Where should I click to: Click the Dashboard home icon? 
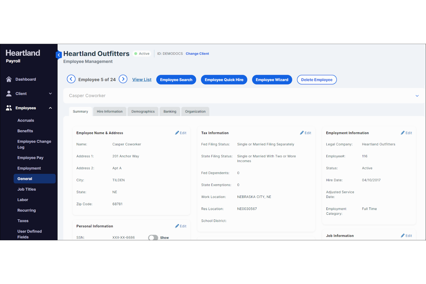point(9,79)
